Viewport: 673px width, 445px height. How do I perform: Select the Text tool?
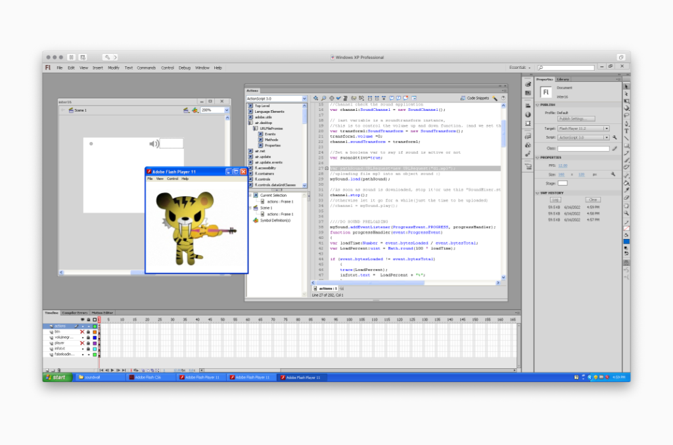coord(626,131)
